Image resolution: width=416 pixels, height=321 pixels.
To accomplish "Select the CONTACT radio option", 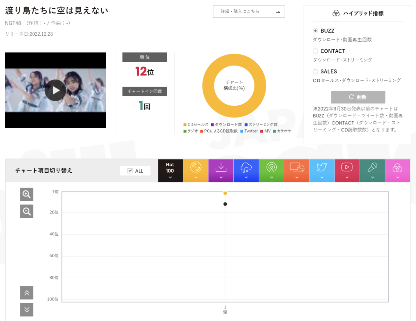I will click(x=315, y=51).
